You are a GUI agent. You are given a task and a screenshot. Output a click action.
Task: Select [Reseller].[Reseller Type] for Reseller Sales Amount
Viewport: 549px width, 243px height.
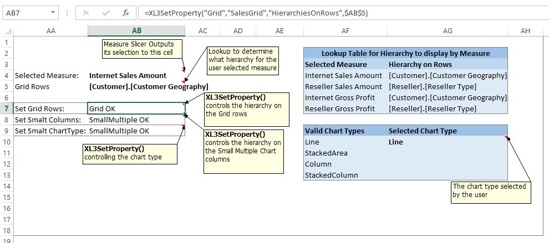click(x=432, y=86)
